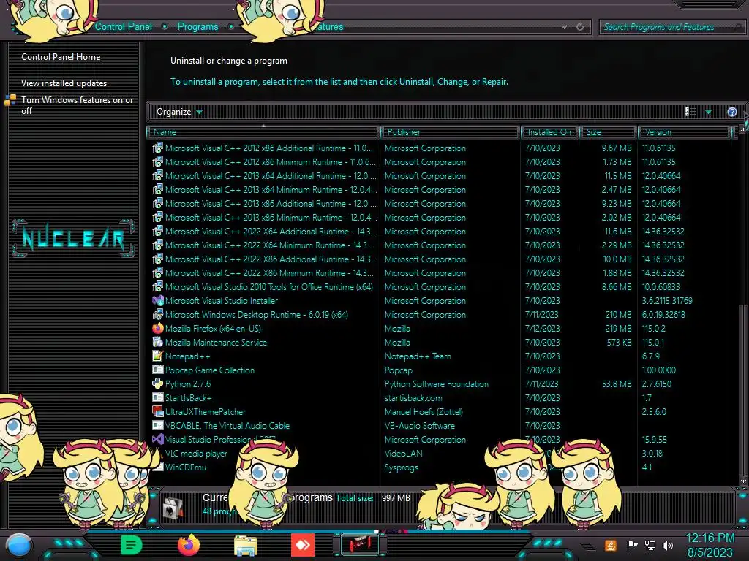The width and height of the screenshot is (749, 561).
Task: Go to Control Panel in the breadcrumb
Action: (x=123, y=27)
